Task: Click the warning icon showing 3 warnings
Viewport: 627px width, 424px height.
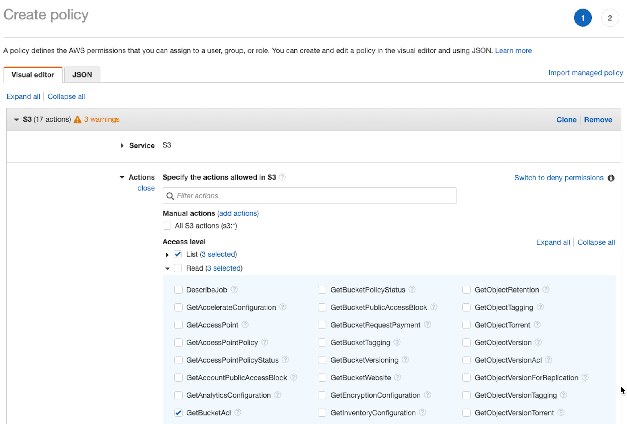Action: click(77, 119)
